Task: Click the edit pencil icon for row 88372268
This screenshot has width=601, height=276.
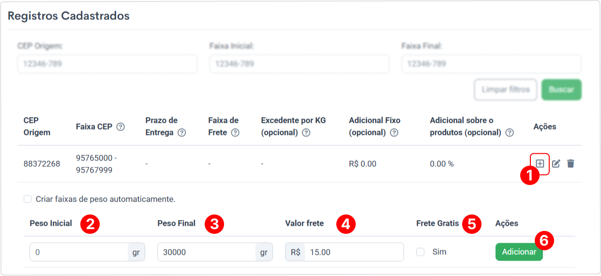Action: [556, 163]
